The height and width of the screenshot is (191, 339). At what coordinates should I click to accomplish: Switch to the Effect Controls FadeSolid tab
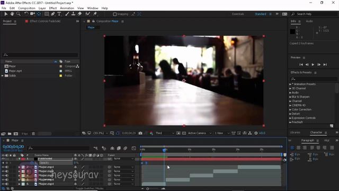(x=45, y=21)
